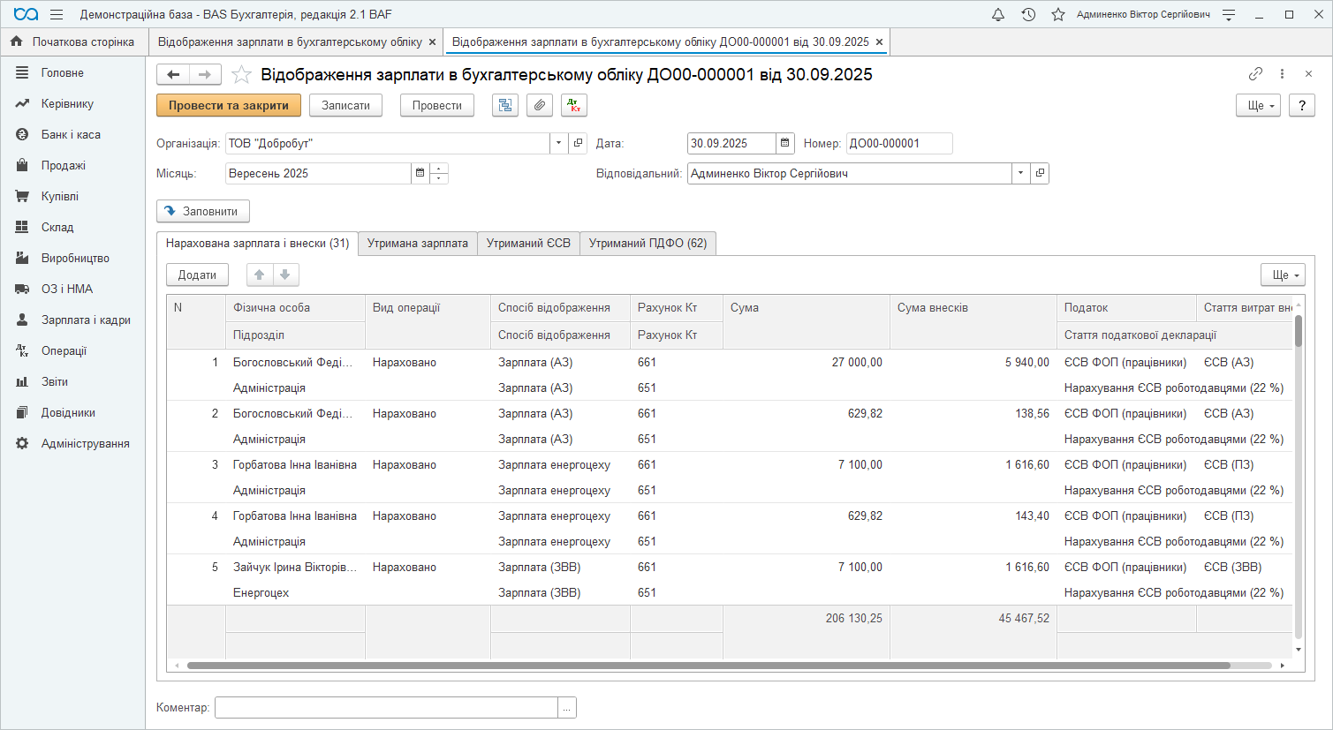Viewport: 1333px width, 730px height.
Task: Expand the Організація dropdown list
Action: click(558, 143)
